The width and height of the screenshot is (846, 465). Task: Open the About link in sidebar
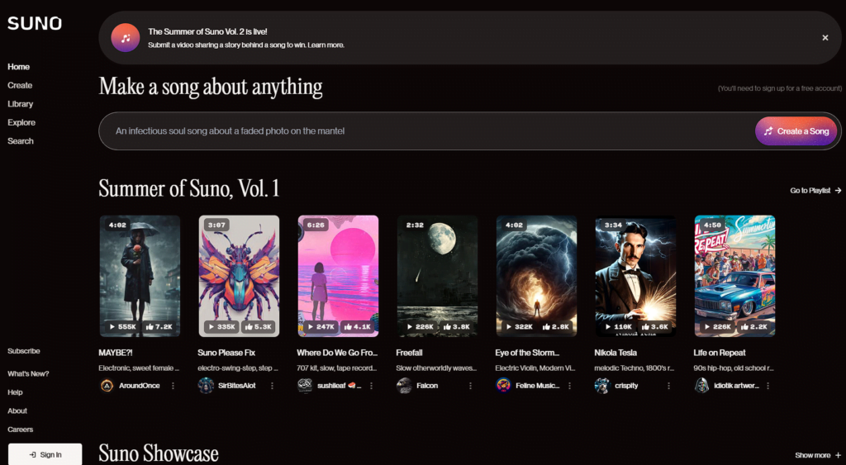click(17, 411)
